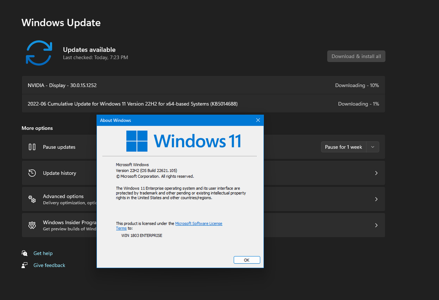Expand Update history via its chevron

click(x=376, y=173)
